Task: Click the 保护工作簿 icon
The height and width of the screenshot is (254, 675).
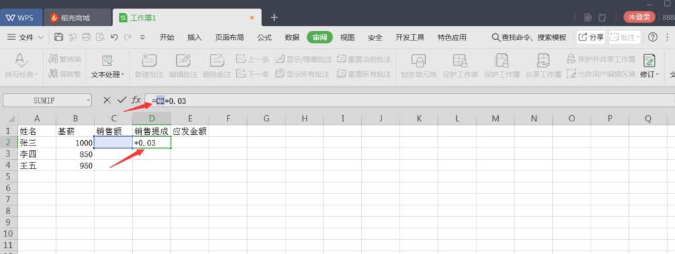Action: [502, 60]
